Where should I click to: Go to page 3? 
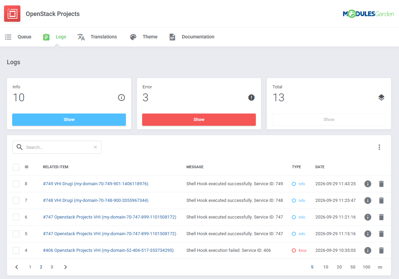pos(52,267)
